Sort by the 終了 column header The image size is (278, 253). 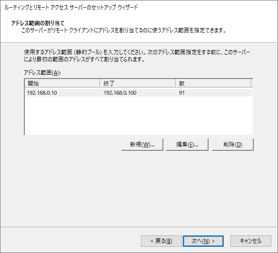click(x=138, y=83)
